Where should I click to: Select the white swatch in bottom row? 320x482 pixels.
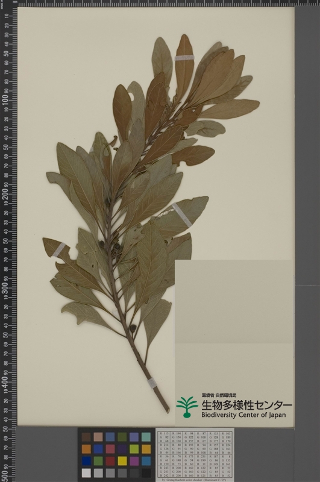pyautogui.click(x=86, y=473)
